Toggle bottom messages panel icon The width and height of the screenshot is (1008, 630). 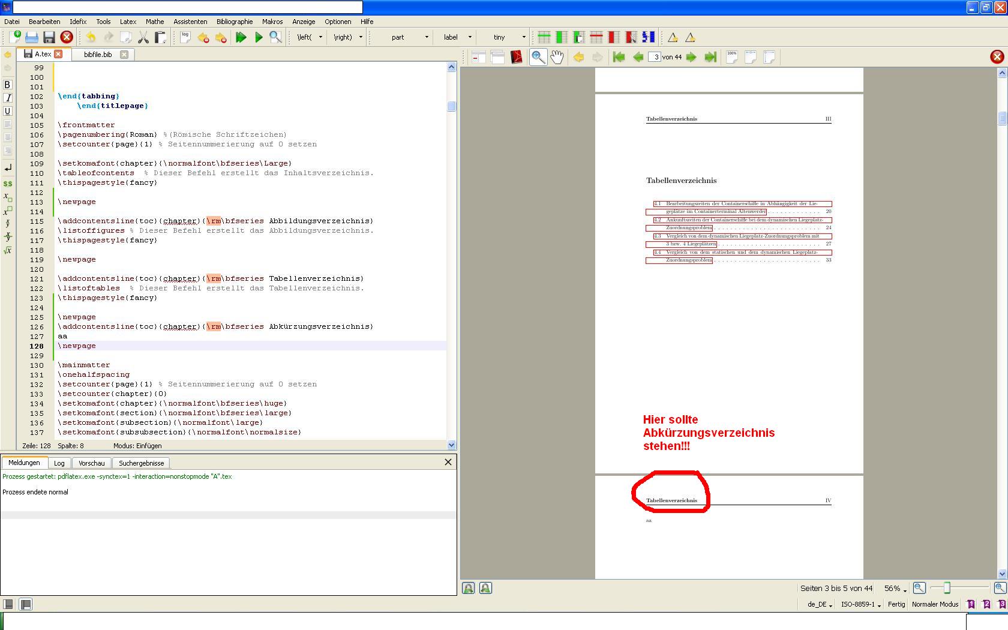[25, 604]
